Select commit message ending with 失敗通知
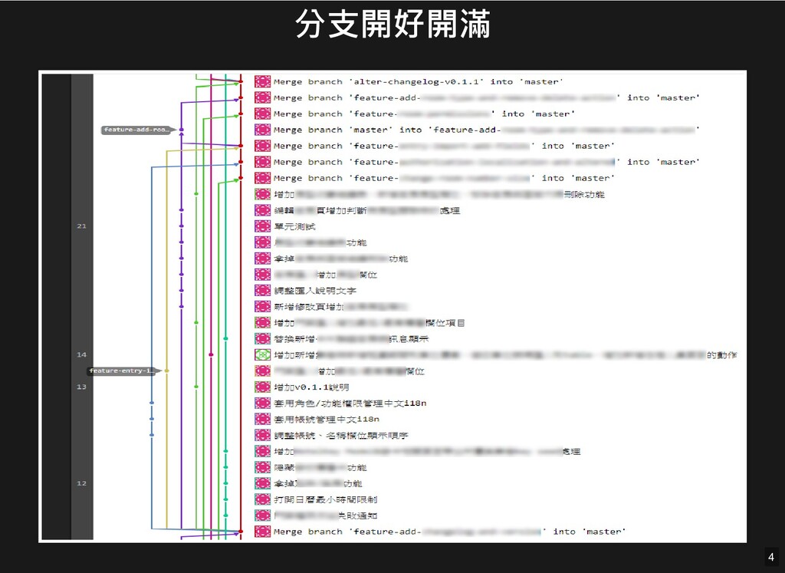This screenshot has height=573, width=785. click(325, 515)
